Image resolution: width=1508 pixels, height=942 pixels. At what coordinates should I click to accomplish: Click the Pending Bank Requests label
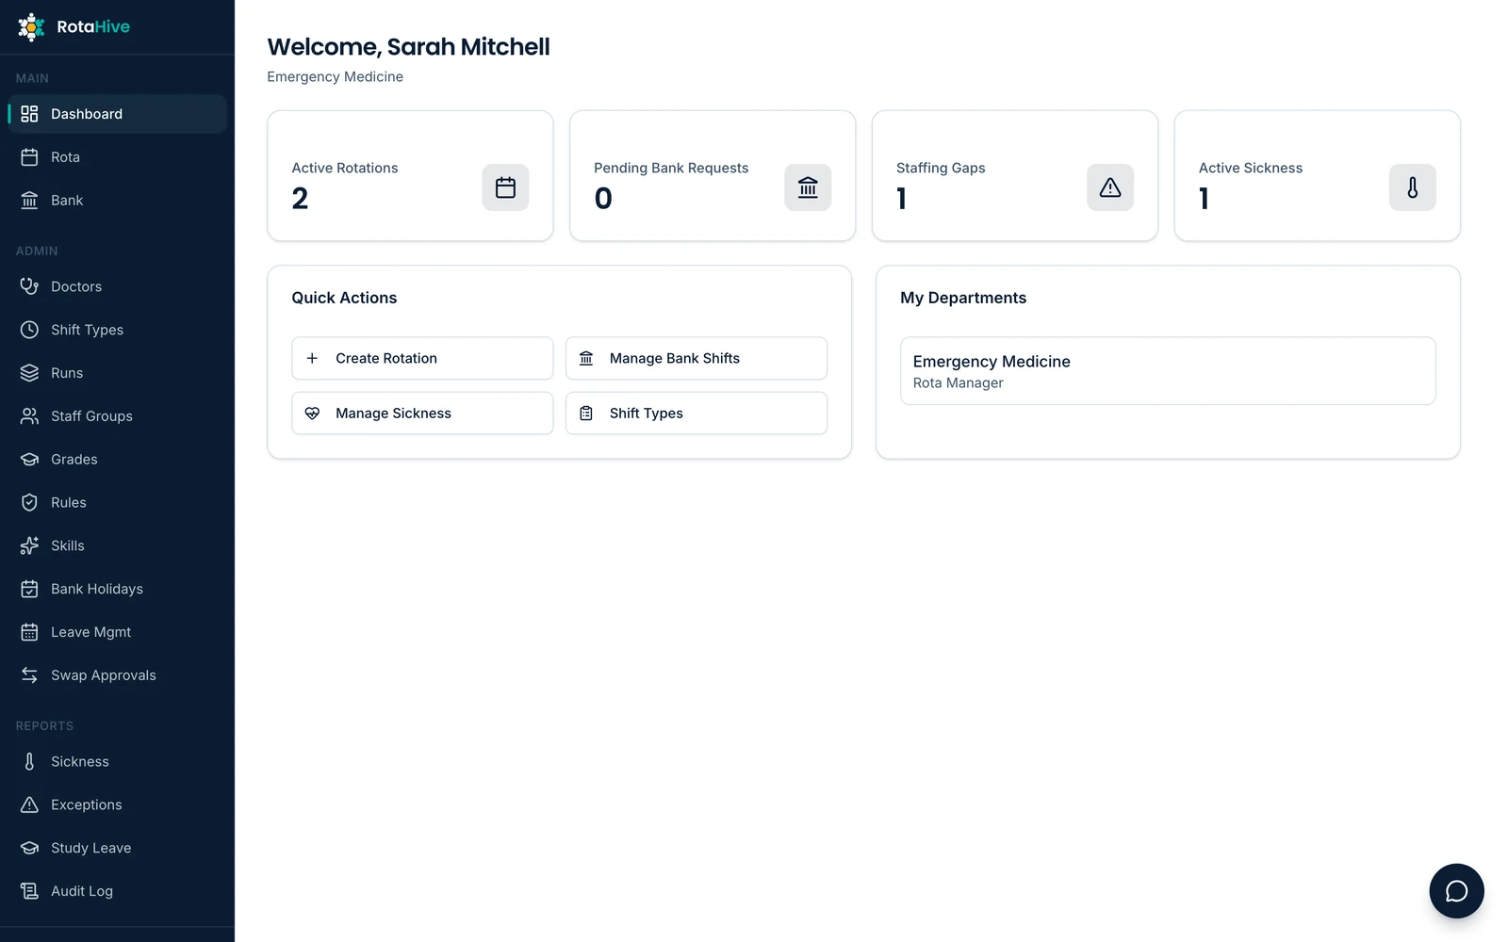tap(671, 168)
